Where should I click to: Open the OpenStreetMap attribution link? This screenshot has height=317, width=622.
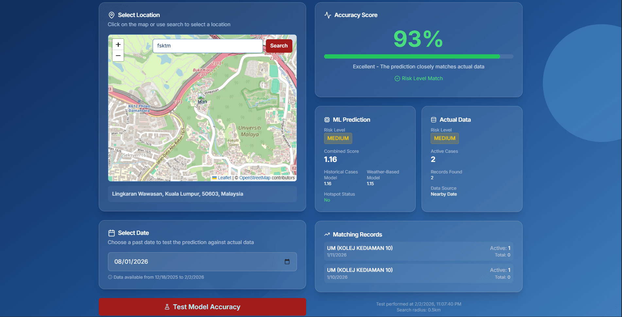[x=255, y=177]
